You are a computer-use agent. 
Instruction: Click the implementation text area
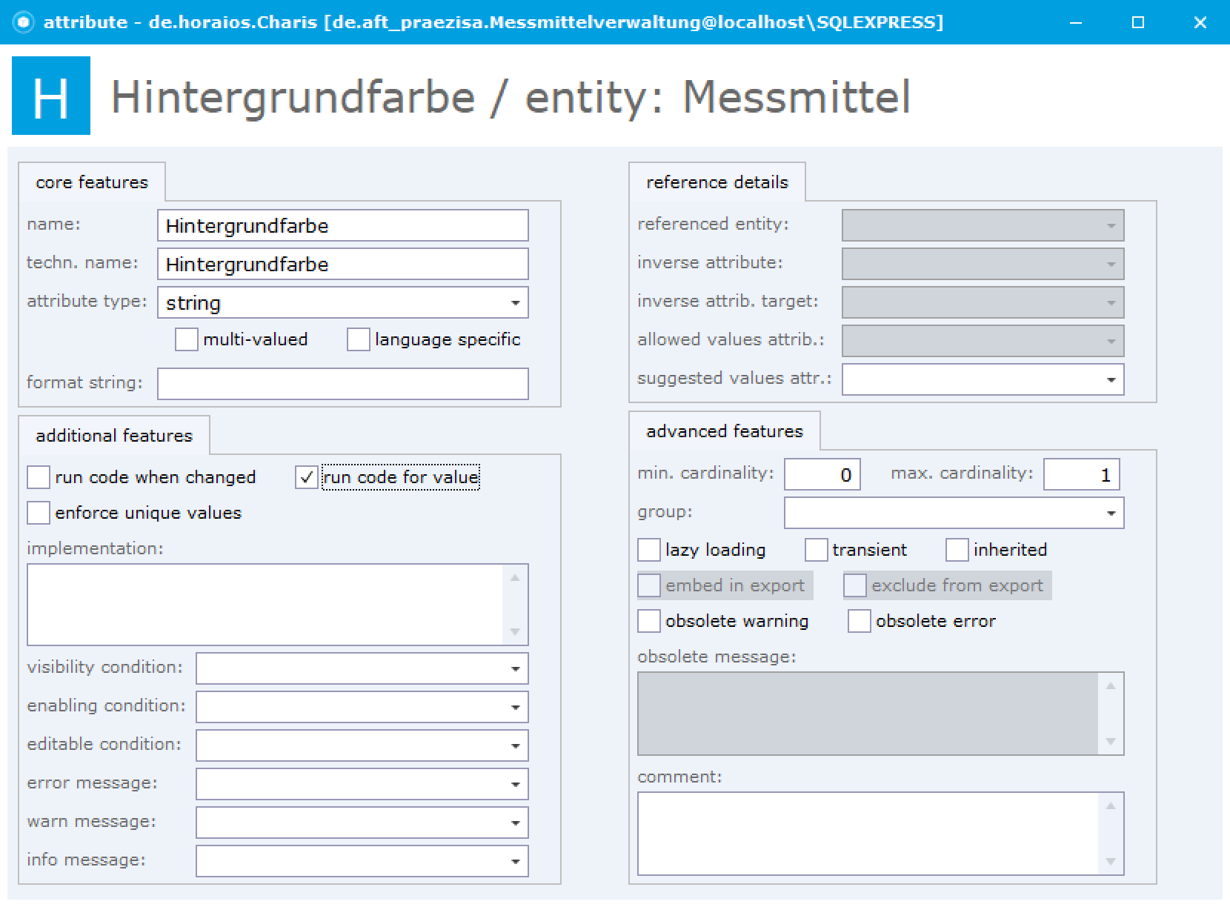point(265,605)
